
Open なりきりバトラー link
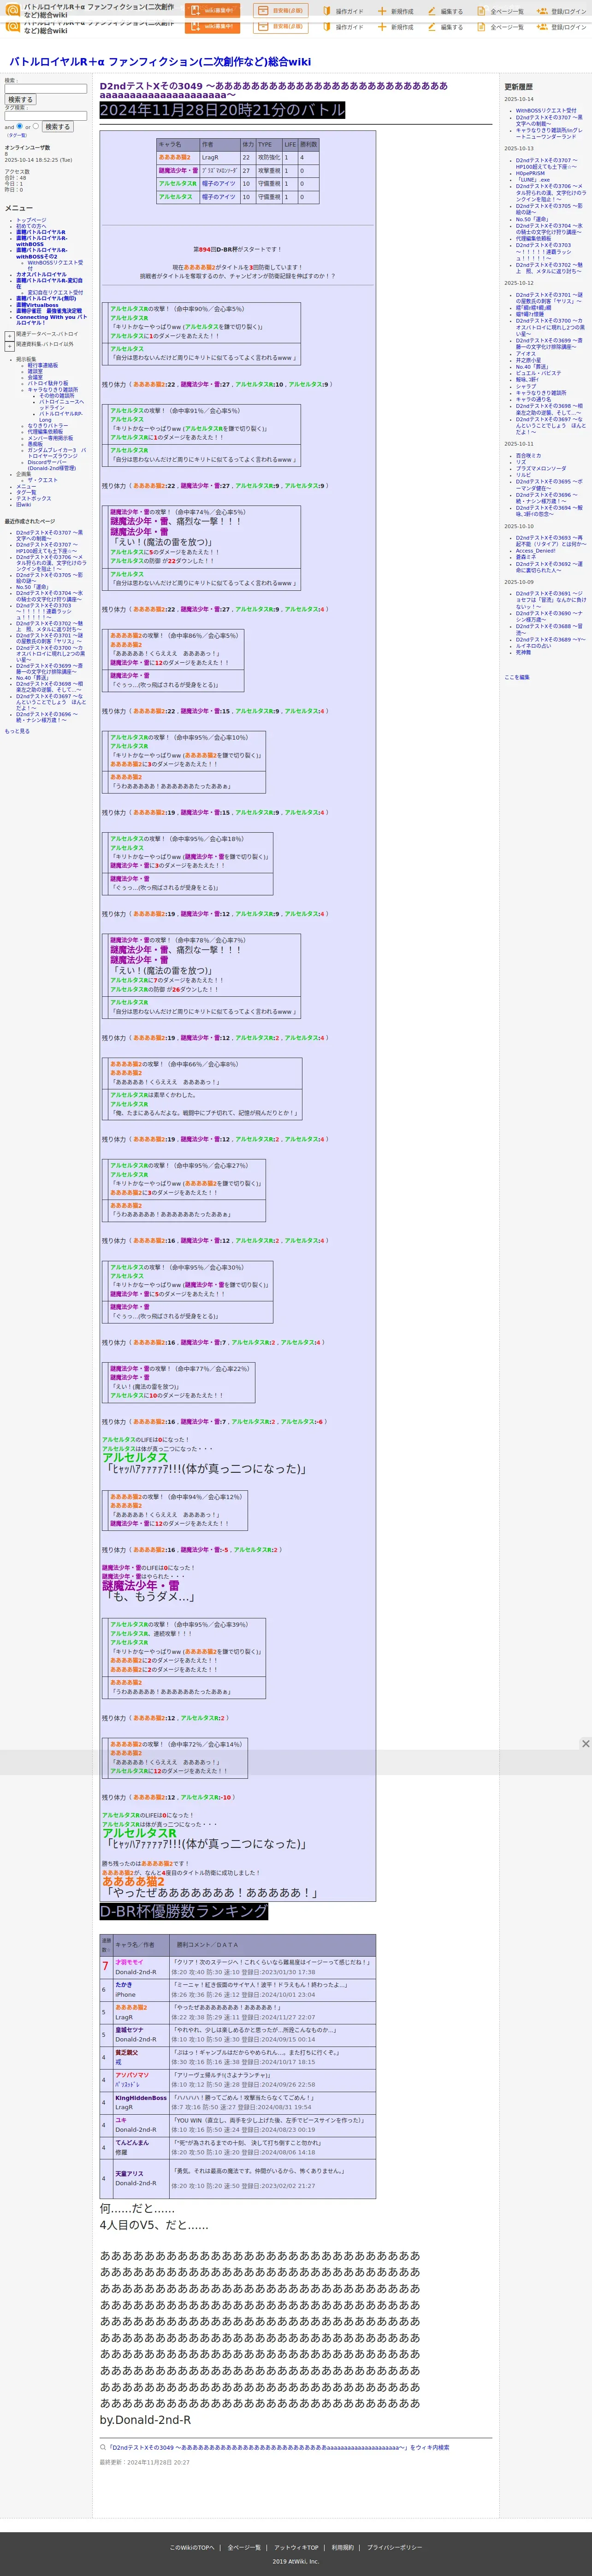coord(48,425)
